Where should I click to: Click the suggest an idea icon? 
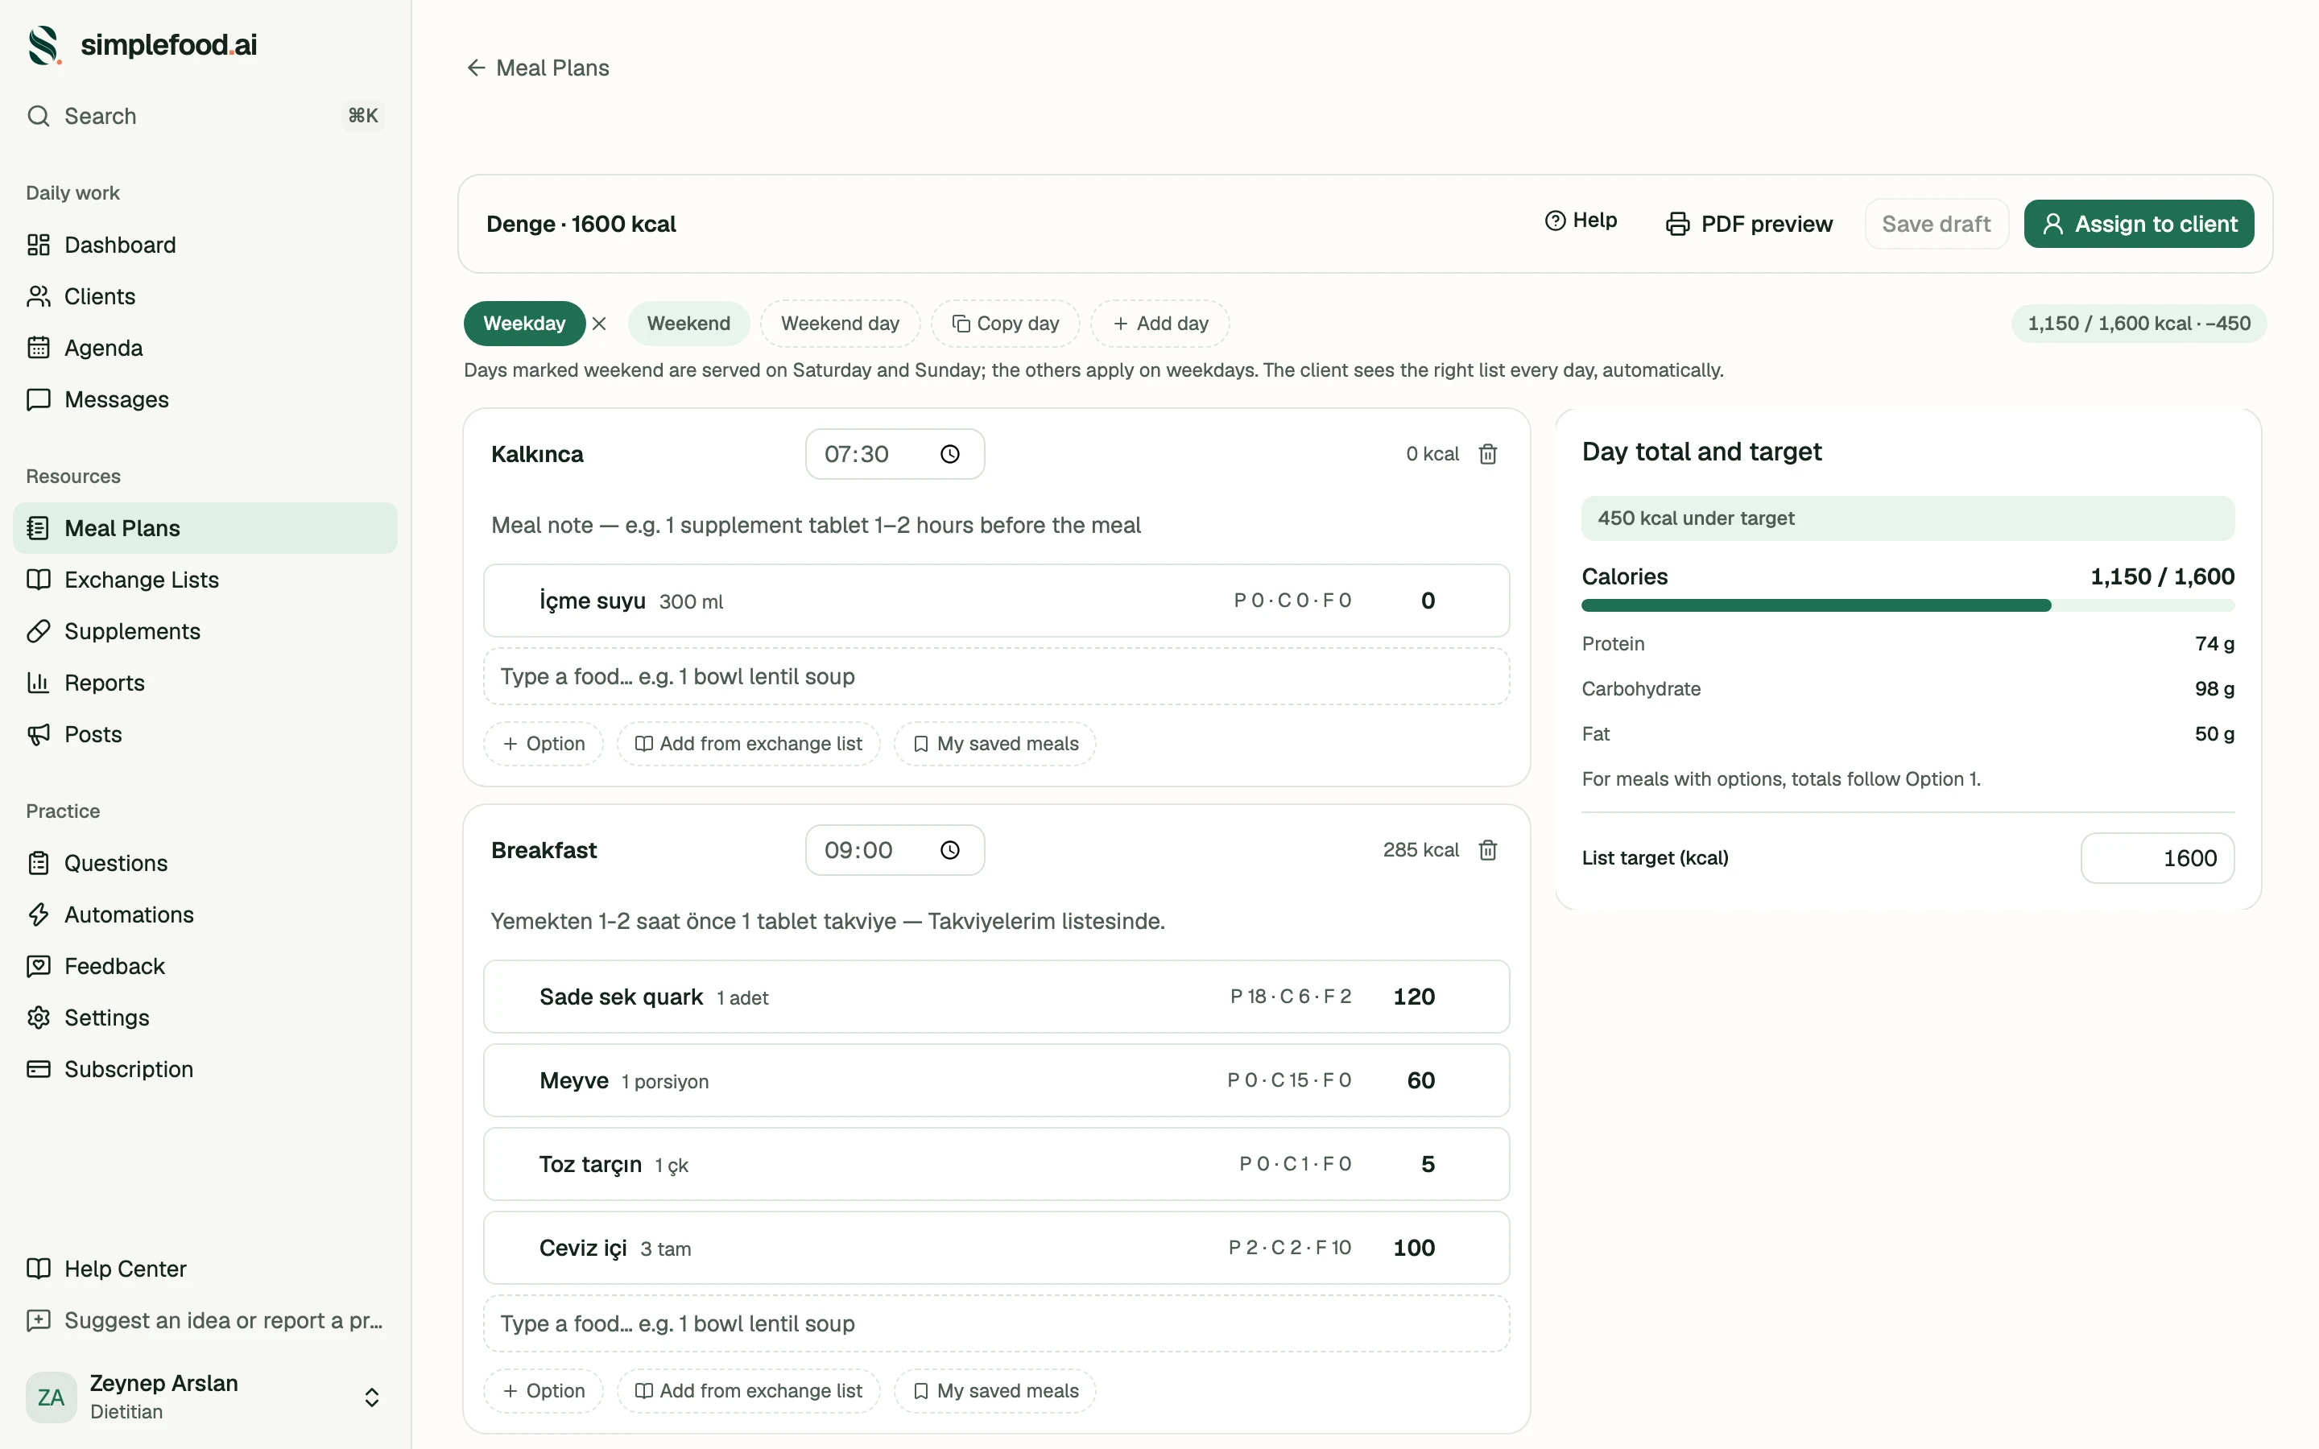click(39, 1320)
